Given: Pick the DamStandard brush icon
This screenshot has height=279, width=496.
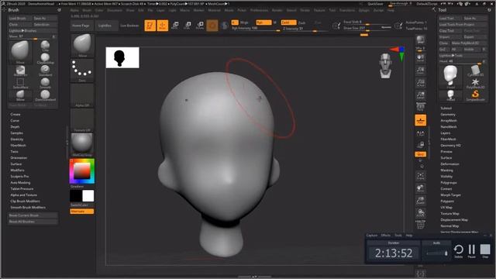Looking at the screenshot, I should (x=45, y=95).
